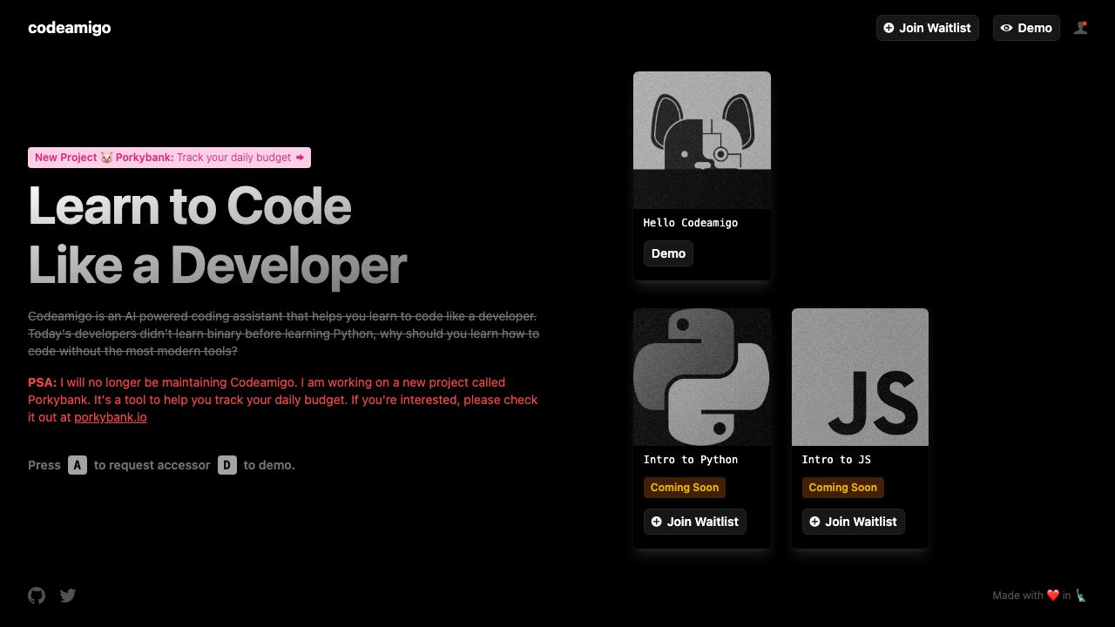The height and width of the screenshot is (627, 1115).
Task: Open the Twitter bird icon in footer
Action: (68, 596)
